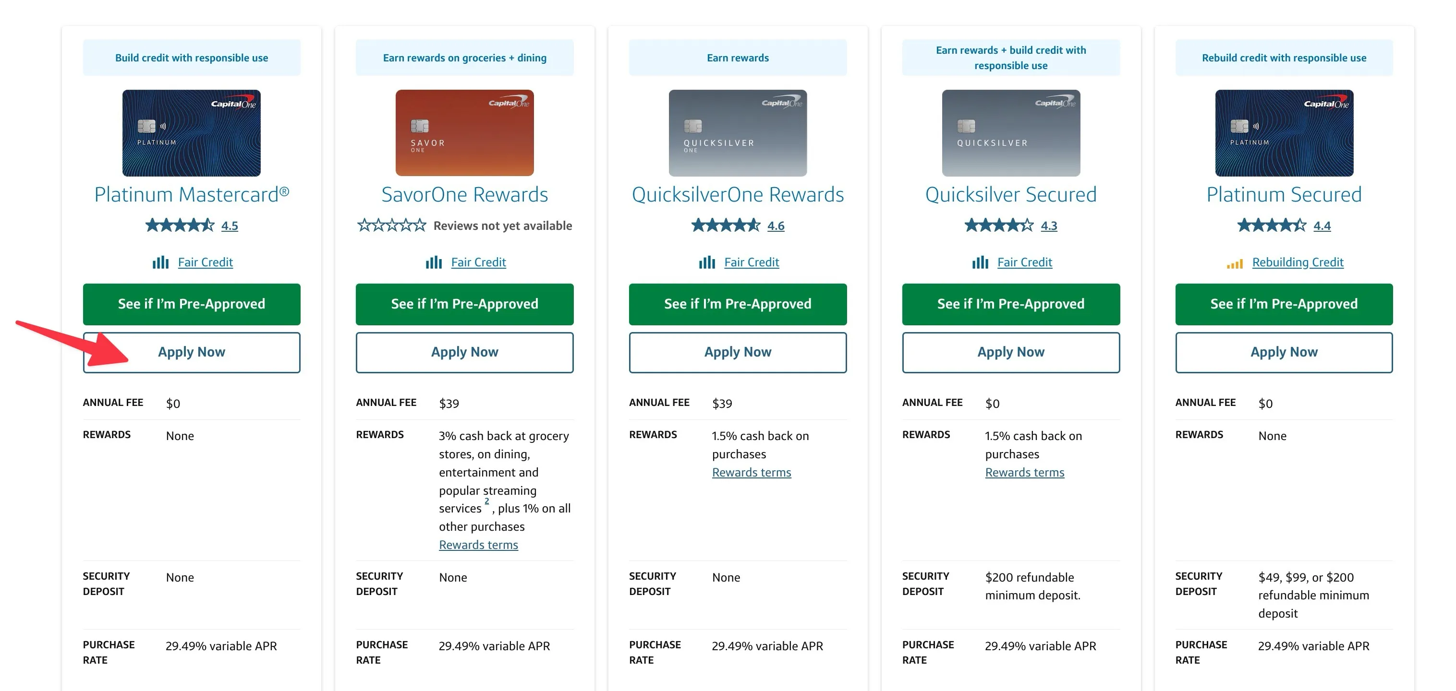This screenshot has width=1456, height=691.
Task: Check pre-approval for Platinum Secured card
Action: pyautogui.click(x=1284, y=304)
